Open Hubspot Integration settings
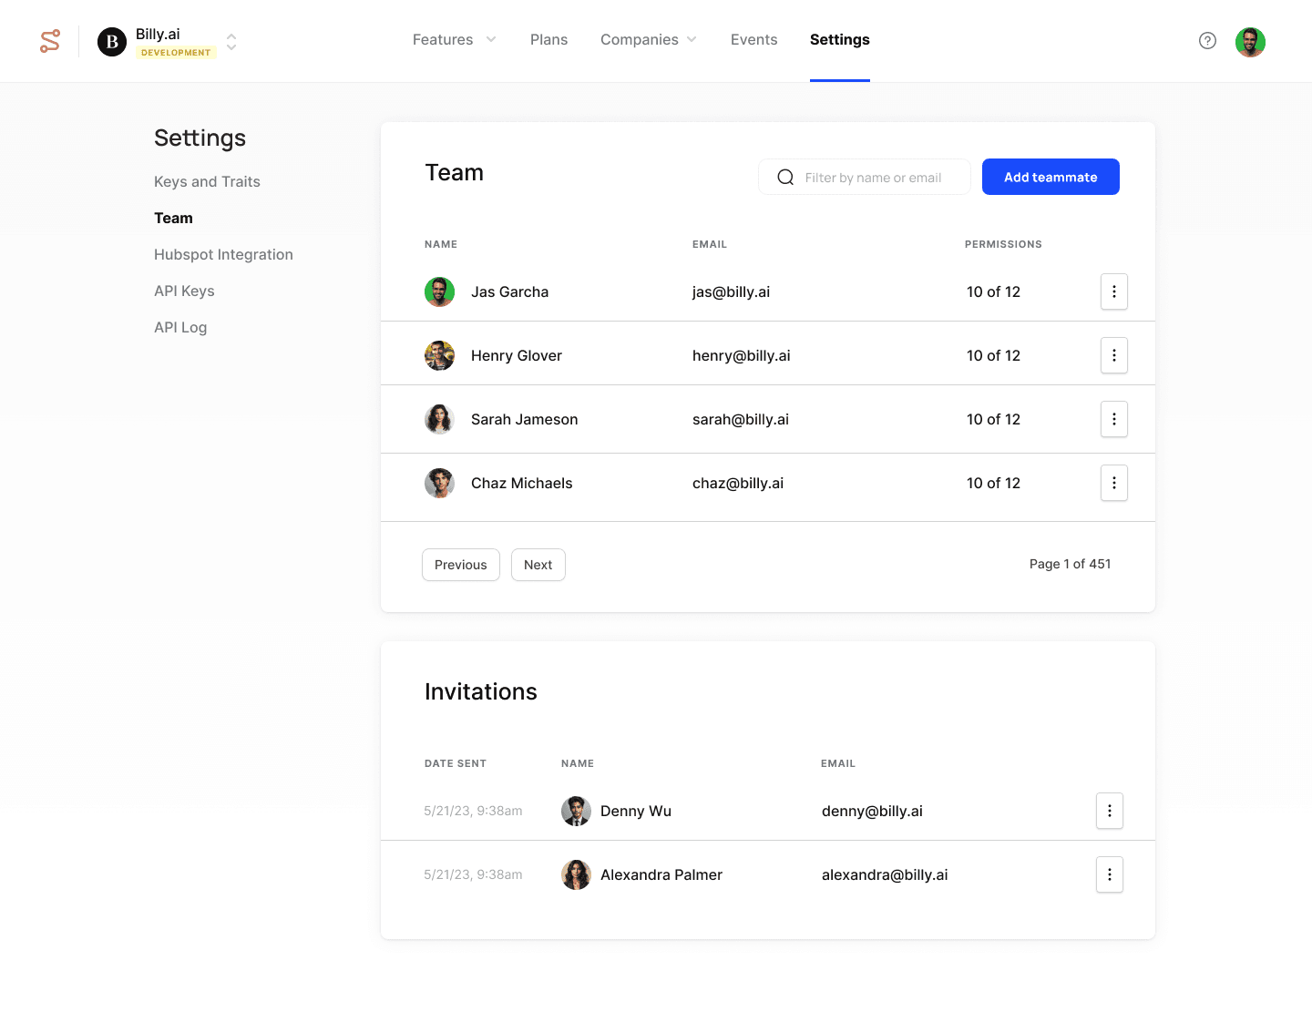The height and width of the screenshot is (1022, 1312). [223, 255]
